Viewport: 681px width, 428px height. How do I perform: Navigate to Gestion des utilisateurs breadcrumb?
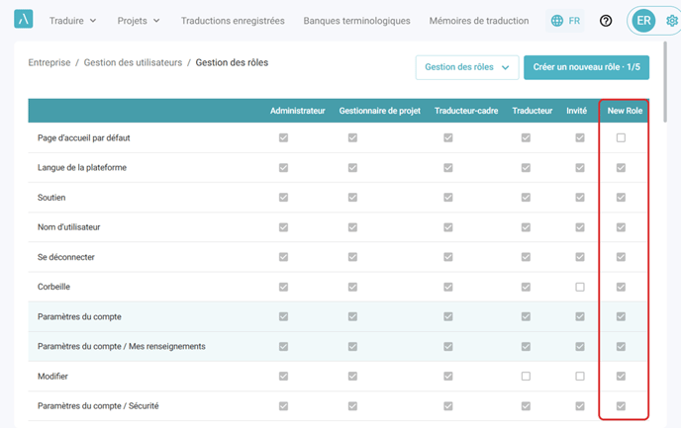coord(133,62)
